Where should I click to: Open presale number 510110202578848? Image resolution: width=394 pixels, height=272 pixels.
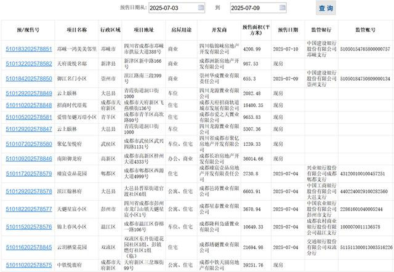[x=29, y=105]
